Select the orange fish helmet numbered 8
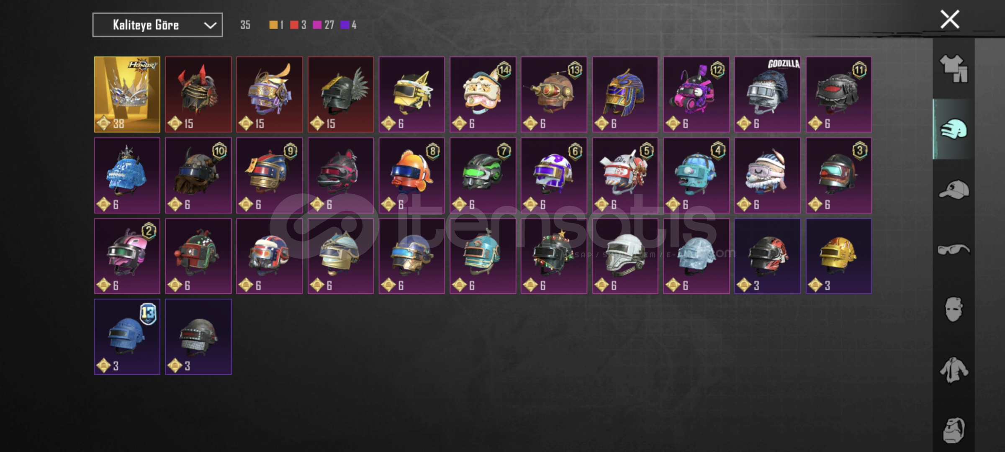 tap(411, 175)
